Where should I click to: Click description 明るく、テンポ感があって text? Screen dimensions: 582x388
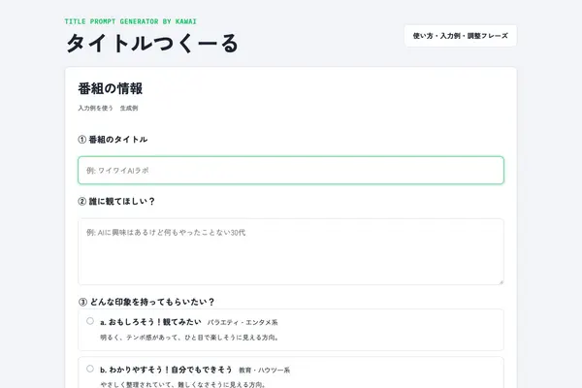pos(190,338)
